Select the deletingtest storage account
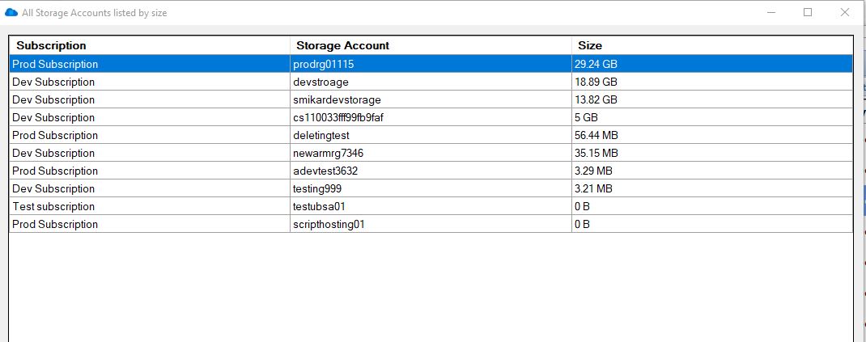 click(x=431, y=135)
